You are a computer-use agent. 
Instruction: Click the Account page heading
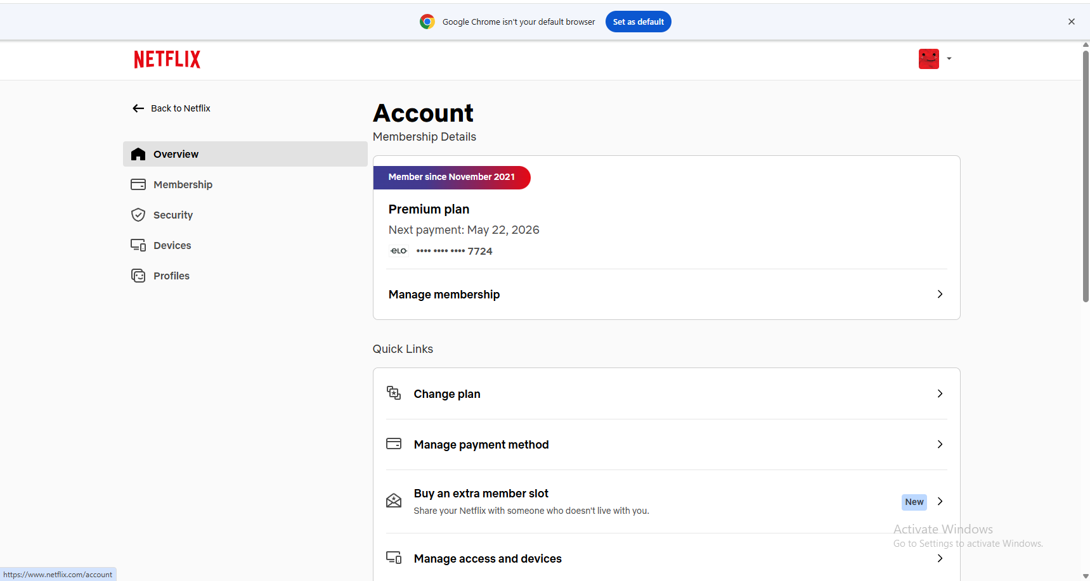[x=423, y=113]
